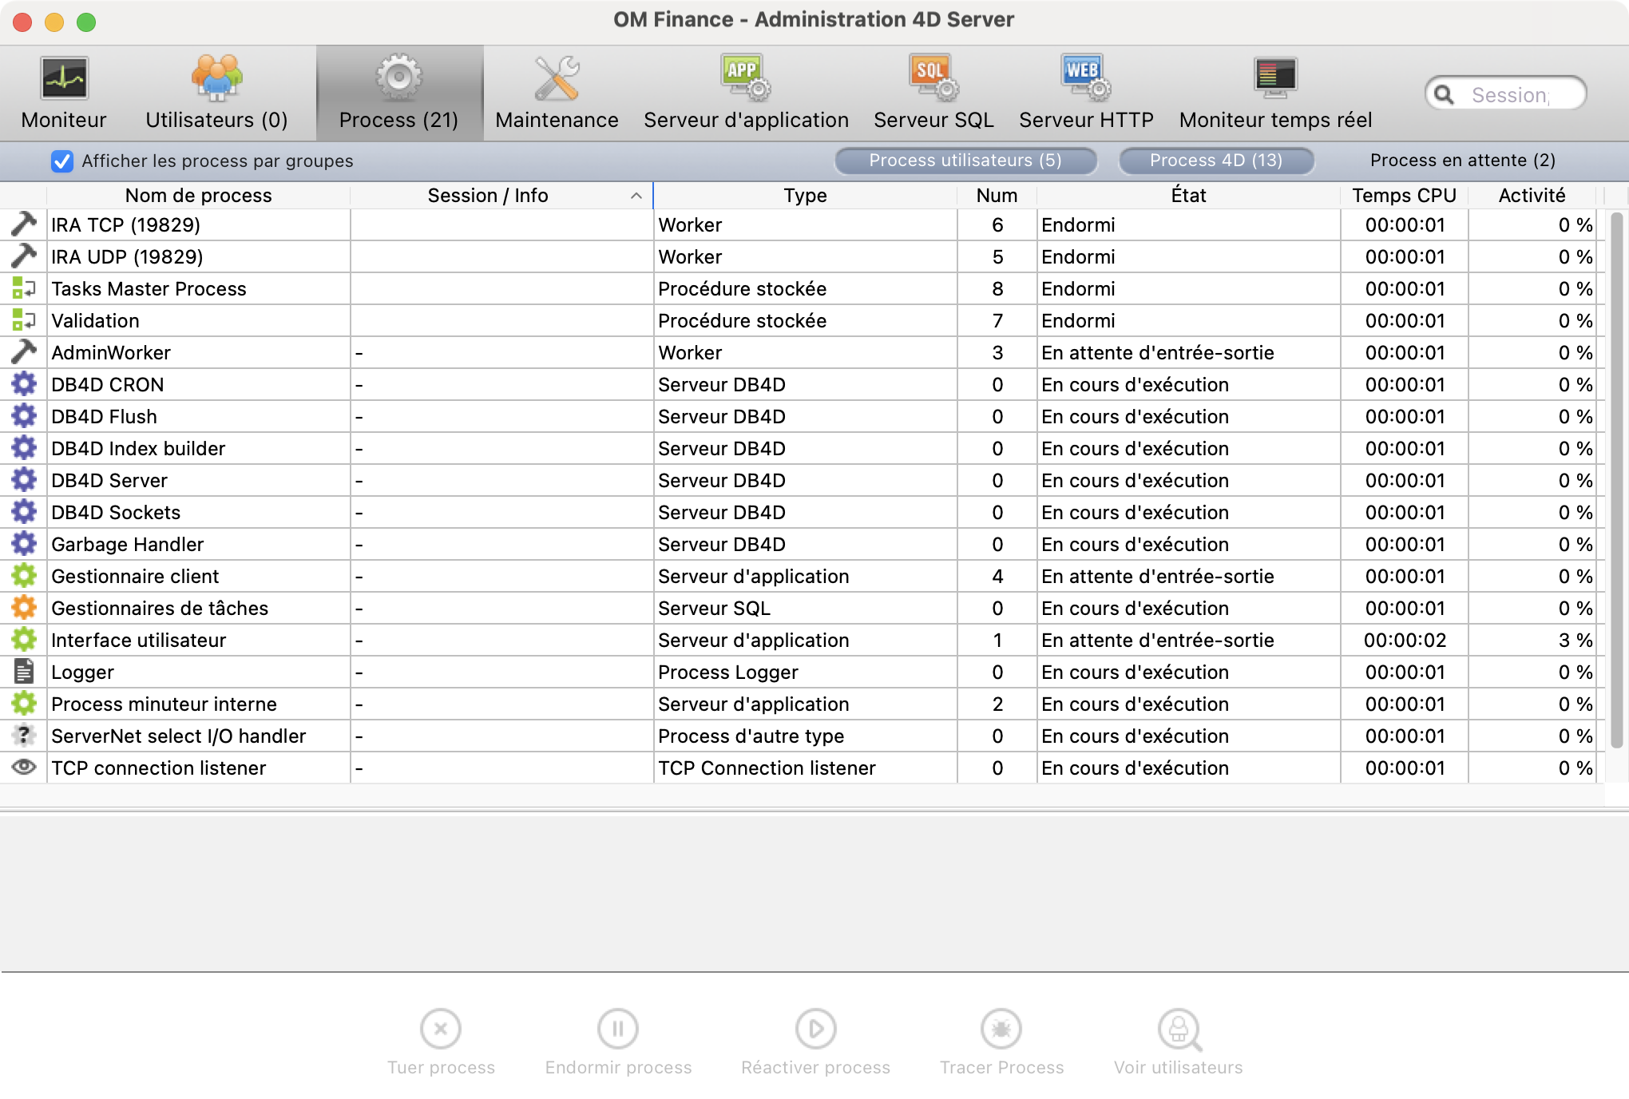Click the hammer icon beside IRA UDP (19829)

click(24, 256)
